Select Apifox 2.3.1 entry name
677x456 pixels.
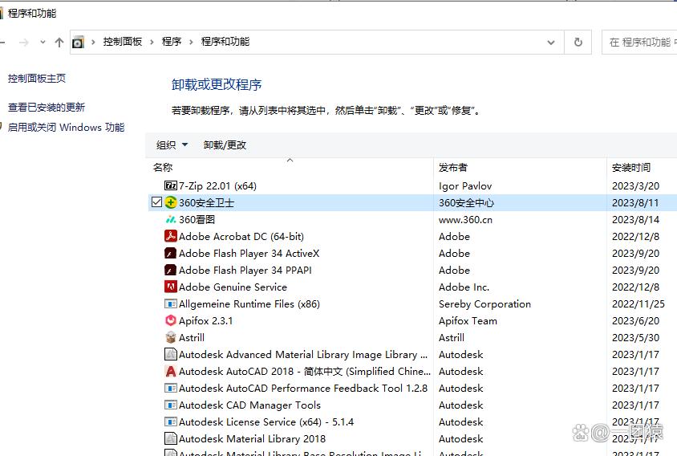205,320
